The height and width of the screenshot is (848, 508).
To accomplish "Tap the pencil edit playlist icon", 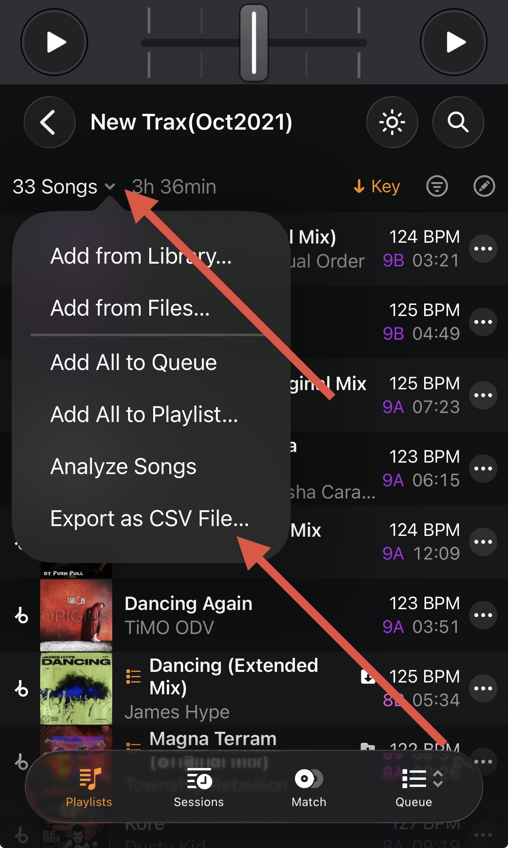I will coord(484,186).
